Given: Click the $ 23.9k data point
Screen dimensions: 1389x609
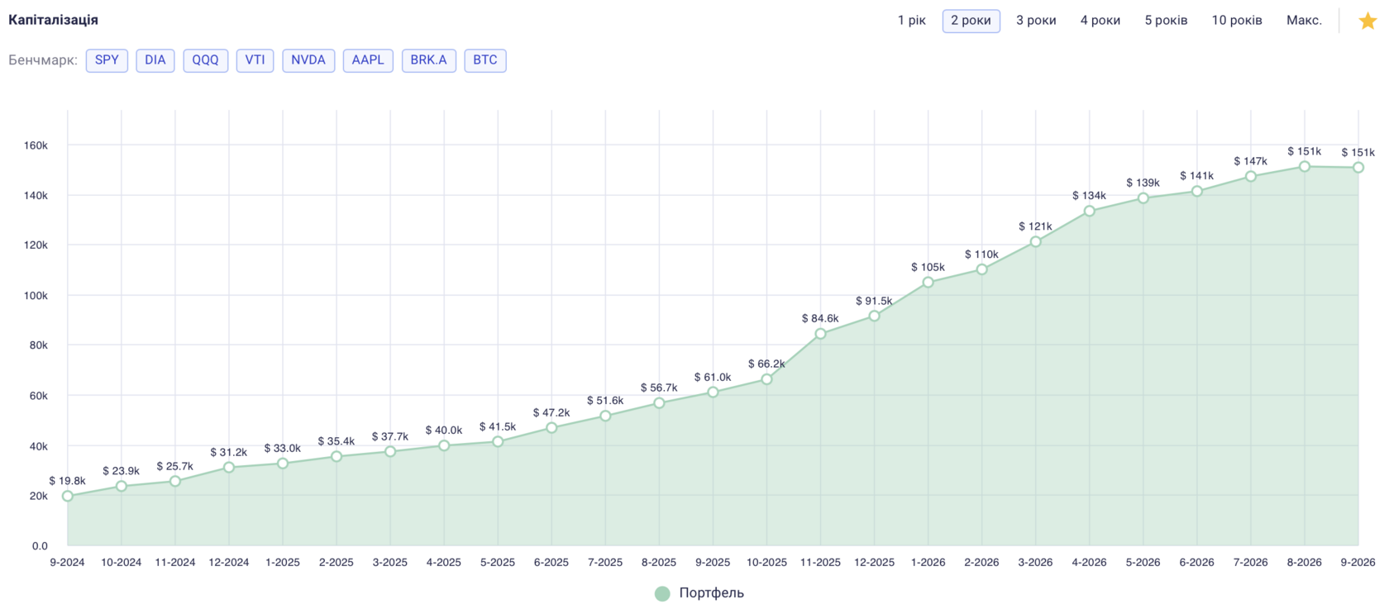Looking at the screenshot, I should [x=122, y=486].
